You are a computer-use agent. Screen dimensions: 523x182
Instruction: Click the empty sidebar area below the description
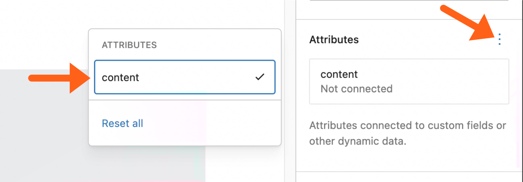(x=406, y=160)
